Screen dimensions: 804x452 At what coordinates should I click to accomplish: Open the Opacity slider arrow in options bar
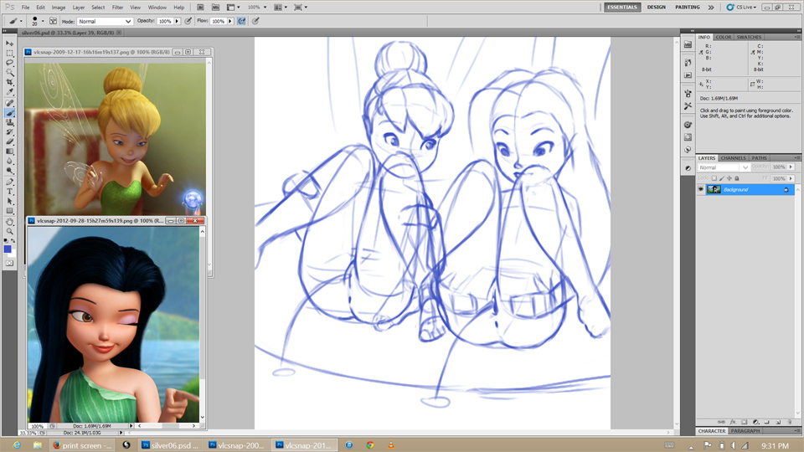[177, 22]
